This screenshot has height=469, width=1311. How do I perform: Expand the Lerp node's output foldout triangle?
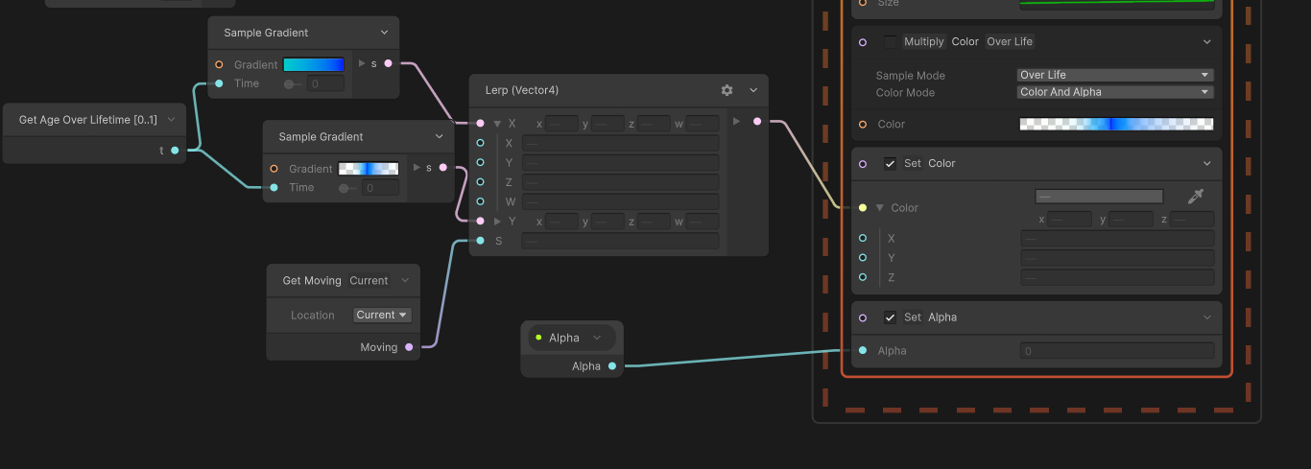(736, 121)
